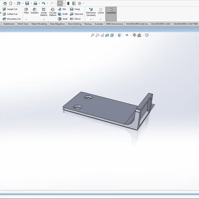The height and width of the screenshot is (199, 199).
Task: Activate the Select cursor tool
Action: 60,3
